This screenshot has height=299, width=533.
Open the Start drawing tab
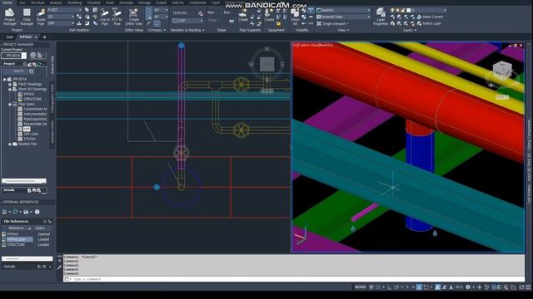9,37
